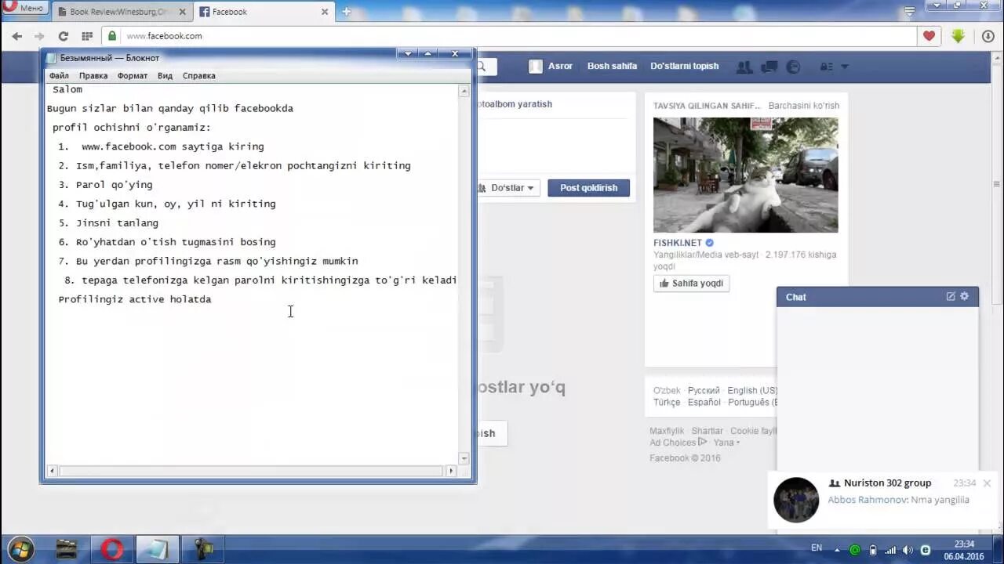Open Notepad Вид menu

(165, 76)
